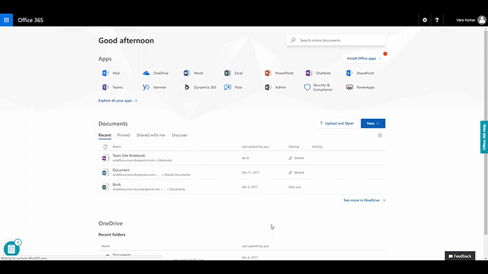Open the Yammer app
This screenshot has height=274, width=488.
coord(154,87)
